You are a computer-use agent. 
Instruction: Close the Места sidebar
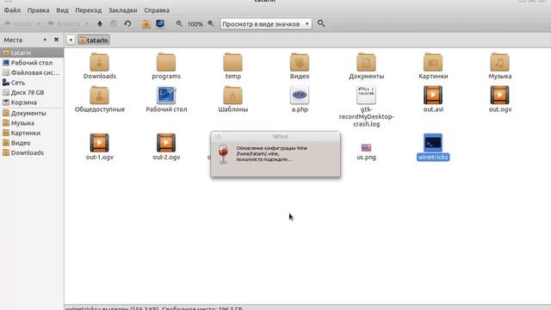pyautogui.click(x=56, y=40)
